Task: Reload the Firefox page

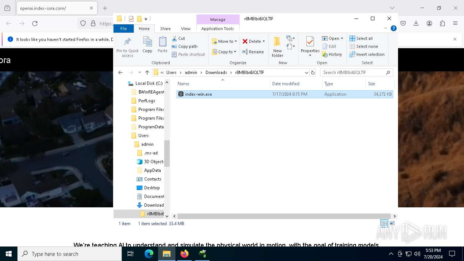Action: [35, 24]
